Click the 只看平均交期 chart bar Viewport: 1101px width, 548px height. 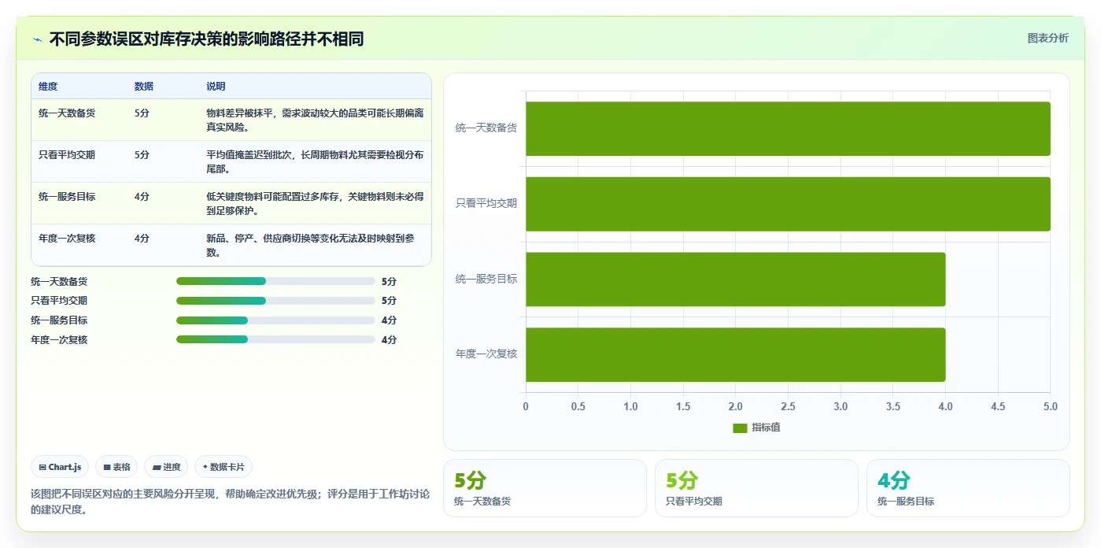[x=788, y=204]
